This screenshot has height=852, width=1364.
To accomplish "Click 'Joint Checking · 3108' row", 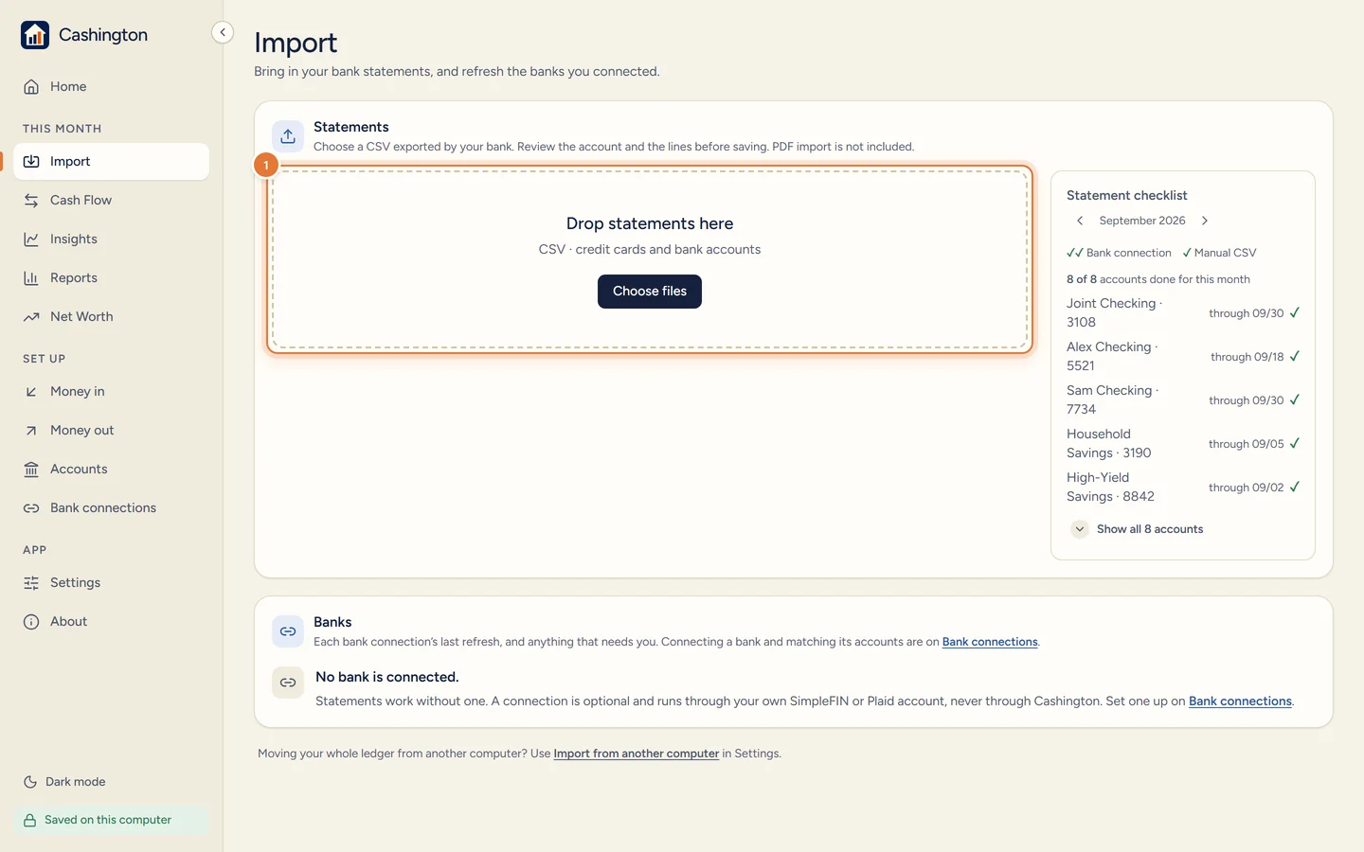I will click(x=1183, y=312).
